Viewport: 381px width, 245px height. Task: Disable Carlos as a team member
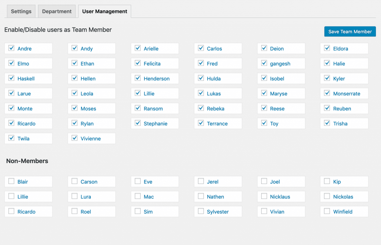coord(201,48)
